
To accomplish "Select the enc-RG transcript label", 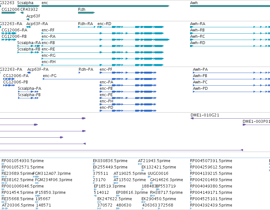I will click(x=49, y=56).
